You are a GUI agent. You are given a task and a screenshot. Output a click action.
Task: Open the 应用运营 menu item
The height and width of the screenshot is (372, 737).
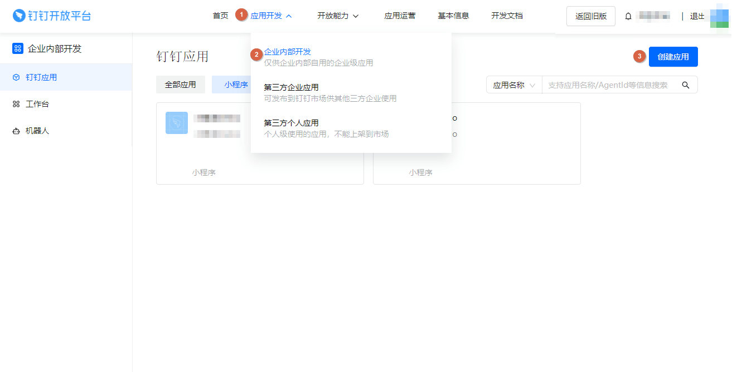tap(400, 16)
